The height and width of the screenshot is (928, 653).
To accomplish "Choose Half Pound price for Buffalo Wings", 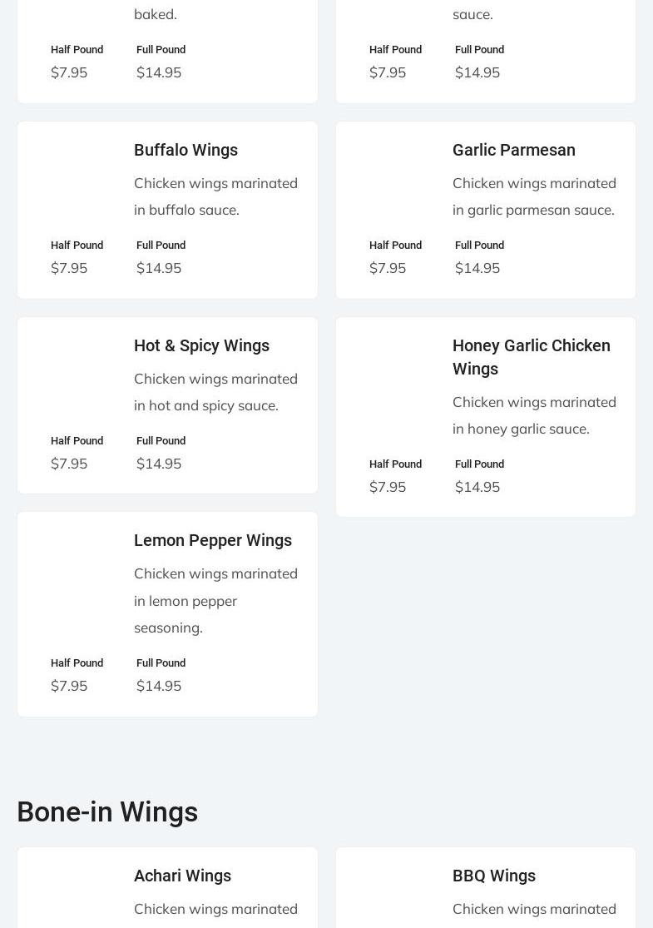I will [x=69, y=267].
